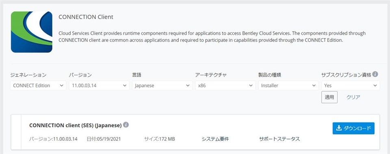
Task: Click the ダウンロード button
Action: pos(353,128)
